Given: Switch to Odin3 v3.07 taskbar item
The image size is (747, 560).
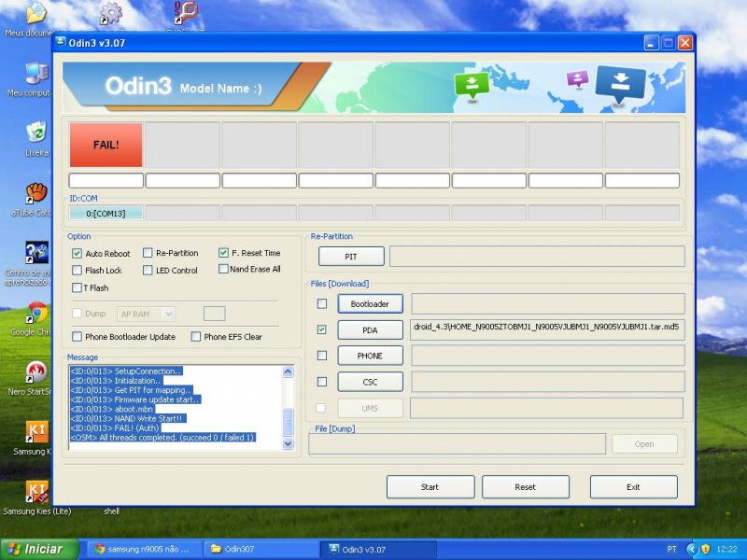Looking at the screenshot, I should click(x=378, y=549).
